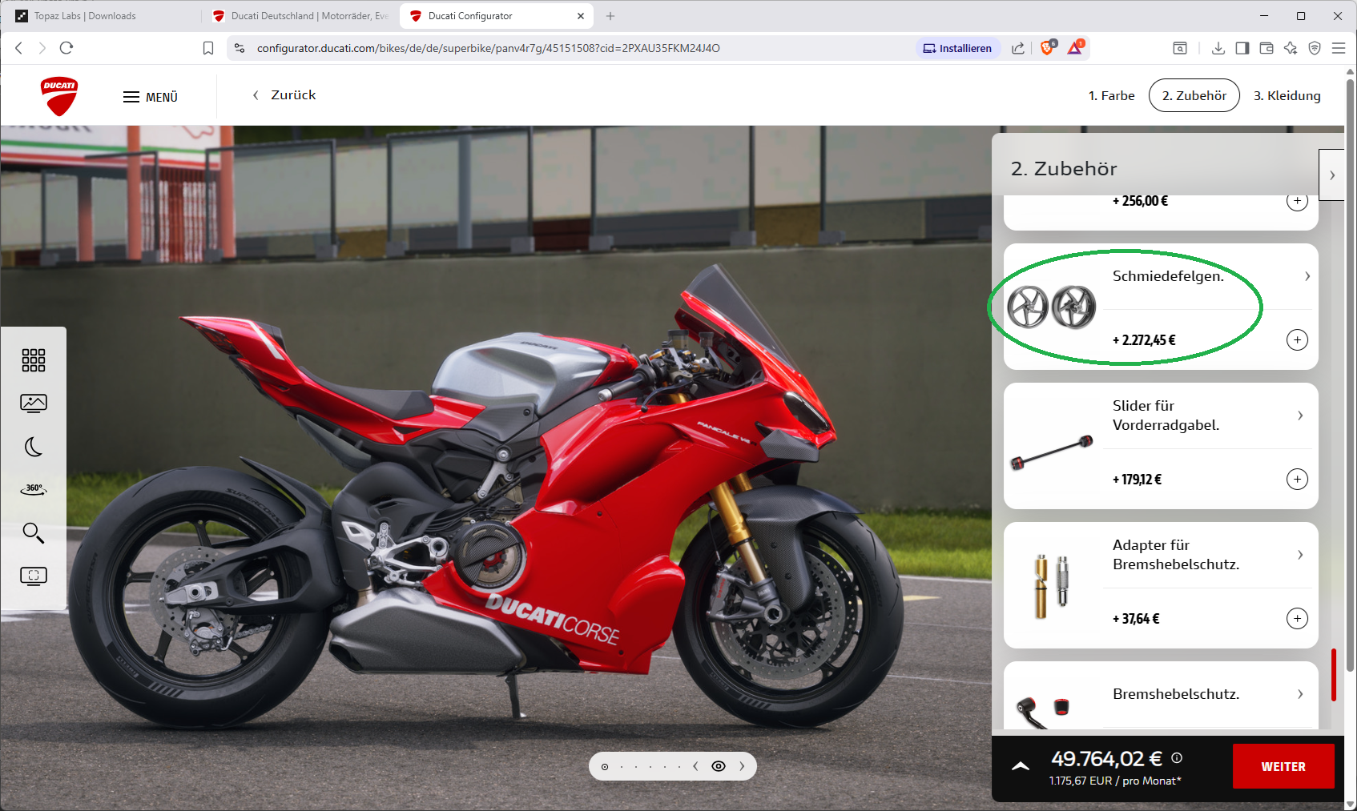Open the zoom magnifier tool
Image resolution: width=1357 pixels, height=811 pixels.
pyautogui.click(x=34, y=532)
